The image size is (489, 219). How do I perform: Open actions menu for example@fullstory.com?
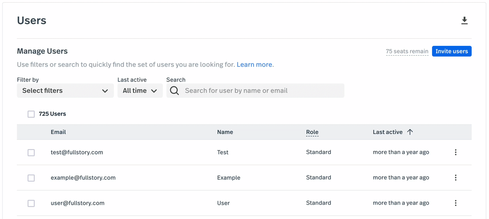(456, 178)
